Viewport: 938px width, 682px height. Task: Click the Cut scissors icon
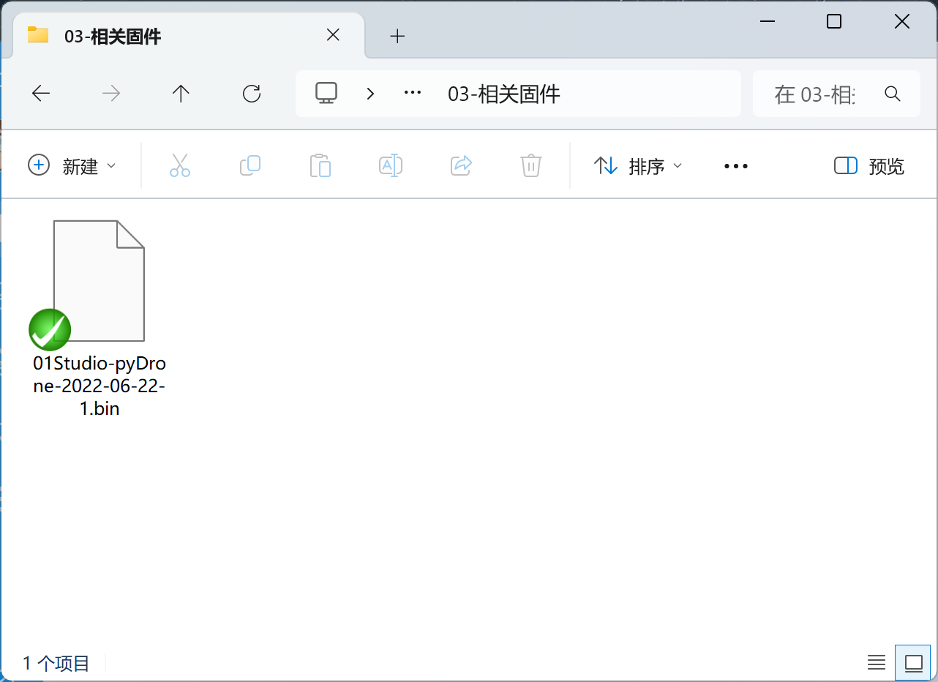point(180,165)
